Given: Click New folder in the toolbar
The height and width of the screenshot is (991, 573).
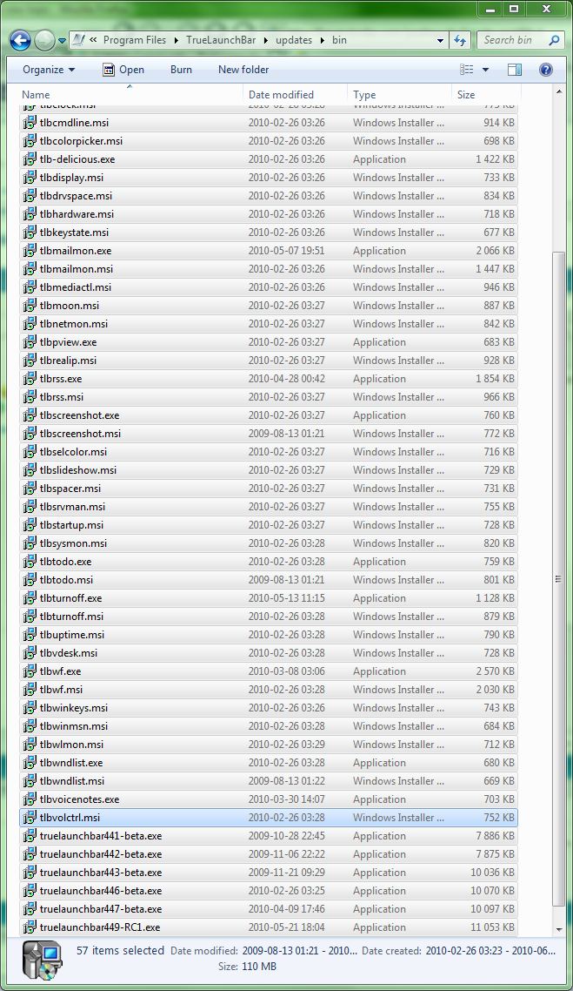Looking at the screenshot, I should coord(243,70).
